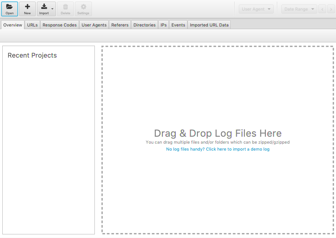View the IPs tab
This screenshot has height=238, width=336.
click(x=163, y=24)
